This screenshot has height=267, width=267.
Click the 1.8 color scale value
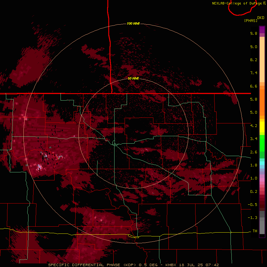point(254,165)
